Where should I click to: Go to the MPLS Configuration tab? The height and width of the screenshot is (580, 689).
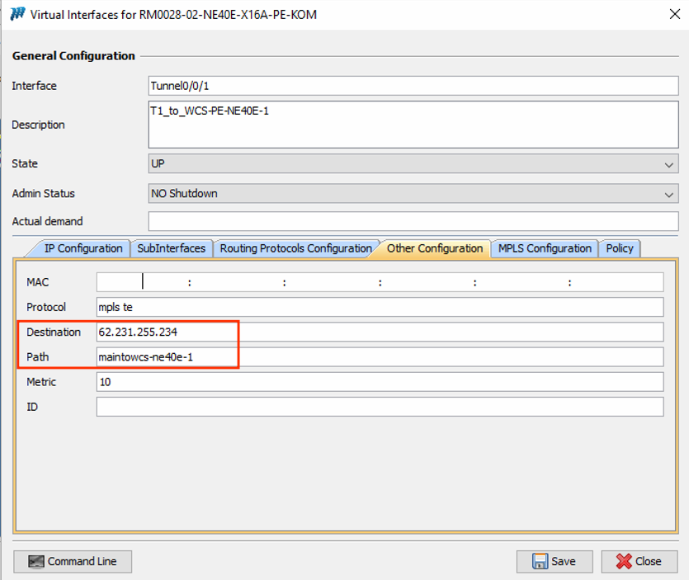point(545,248)
